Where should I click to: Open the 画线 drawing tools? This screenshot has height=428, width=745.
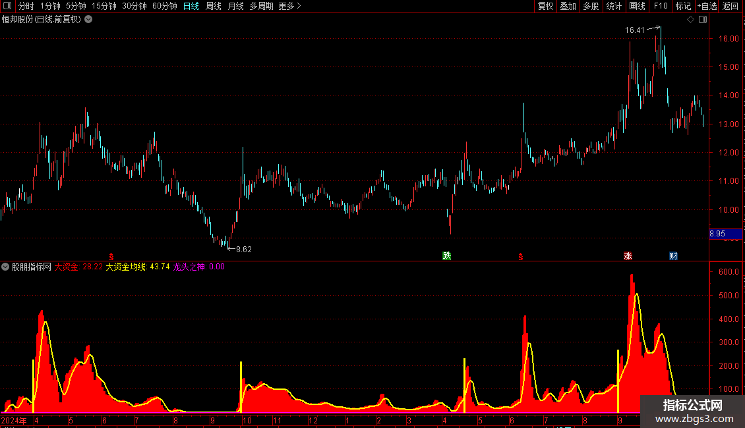[637, 6]
